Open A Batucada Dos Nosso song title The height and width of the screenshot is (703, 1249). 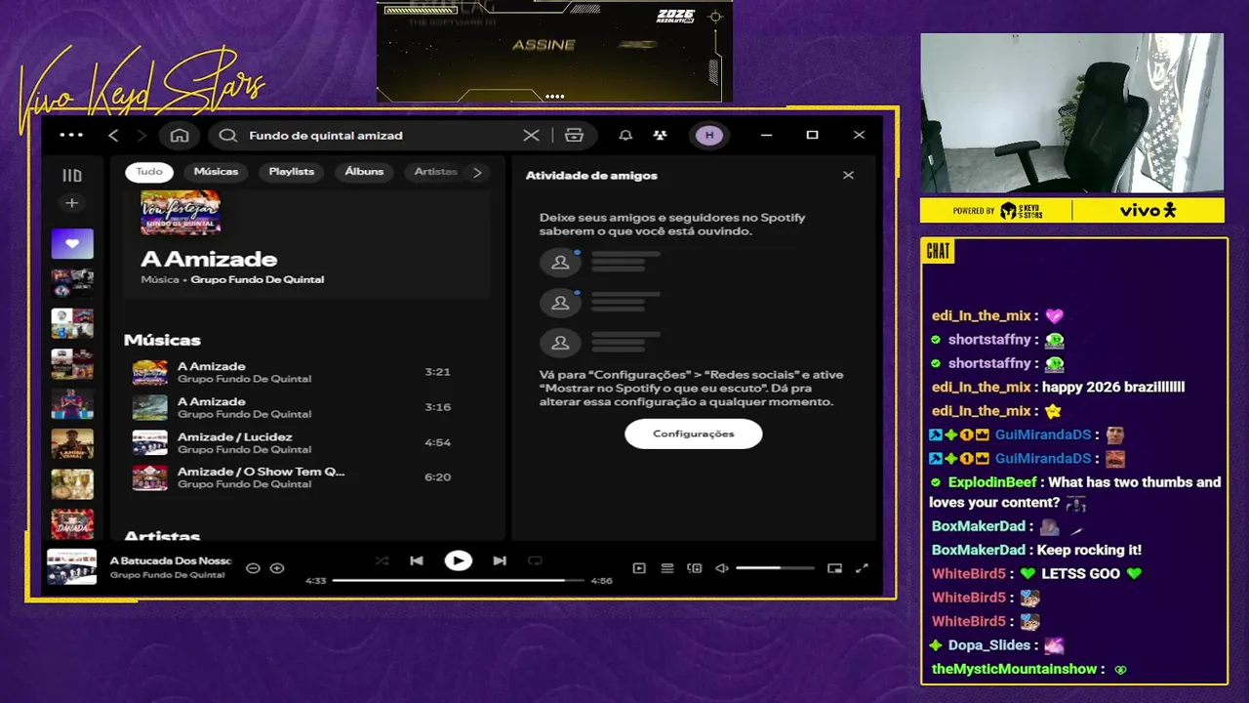point(171,560)
